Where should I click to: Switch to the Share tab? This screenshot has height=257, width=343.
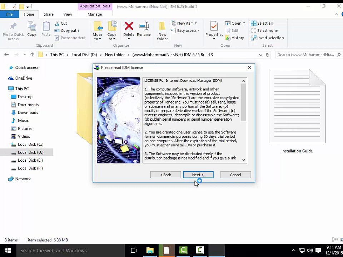point(49,14)
